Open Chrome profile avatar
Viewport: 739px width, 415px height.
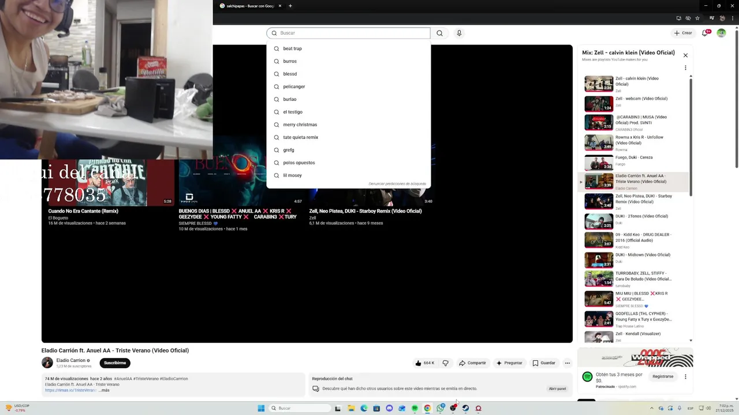(722, 18)
